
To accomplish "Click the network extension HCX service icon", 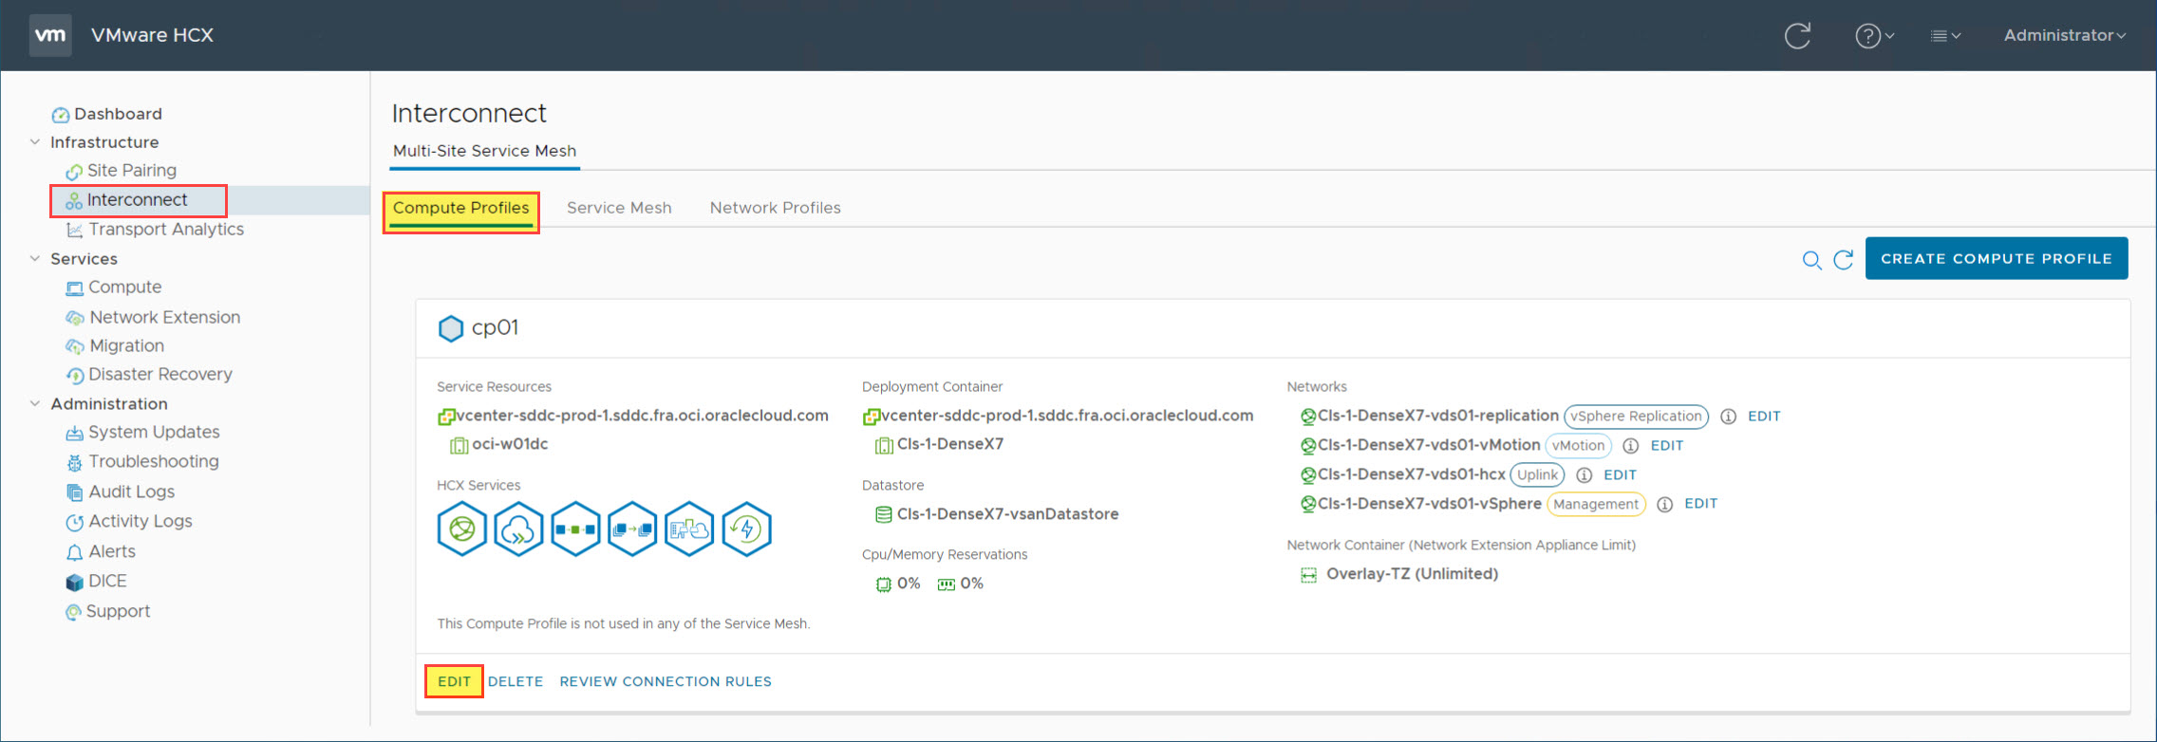I will point(575,529).
